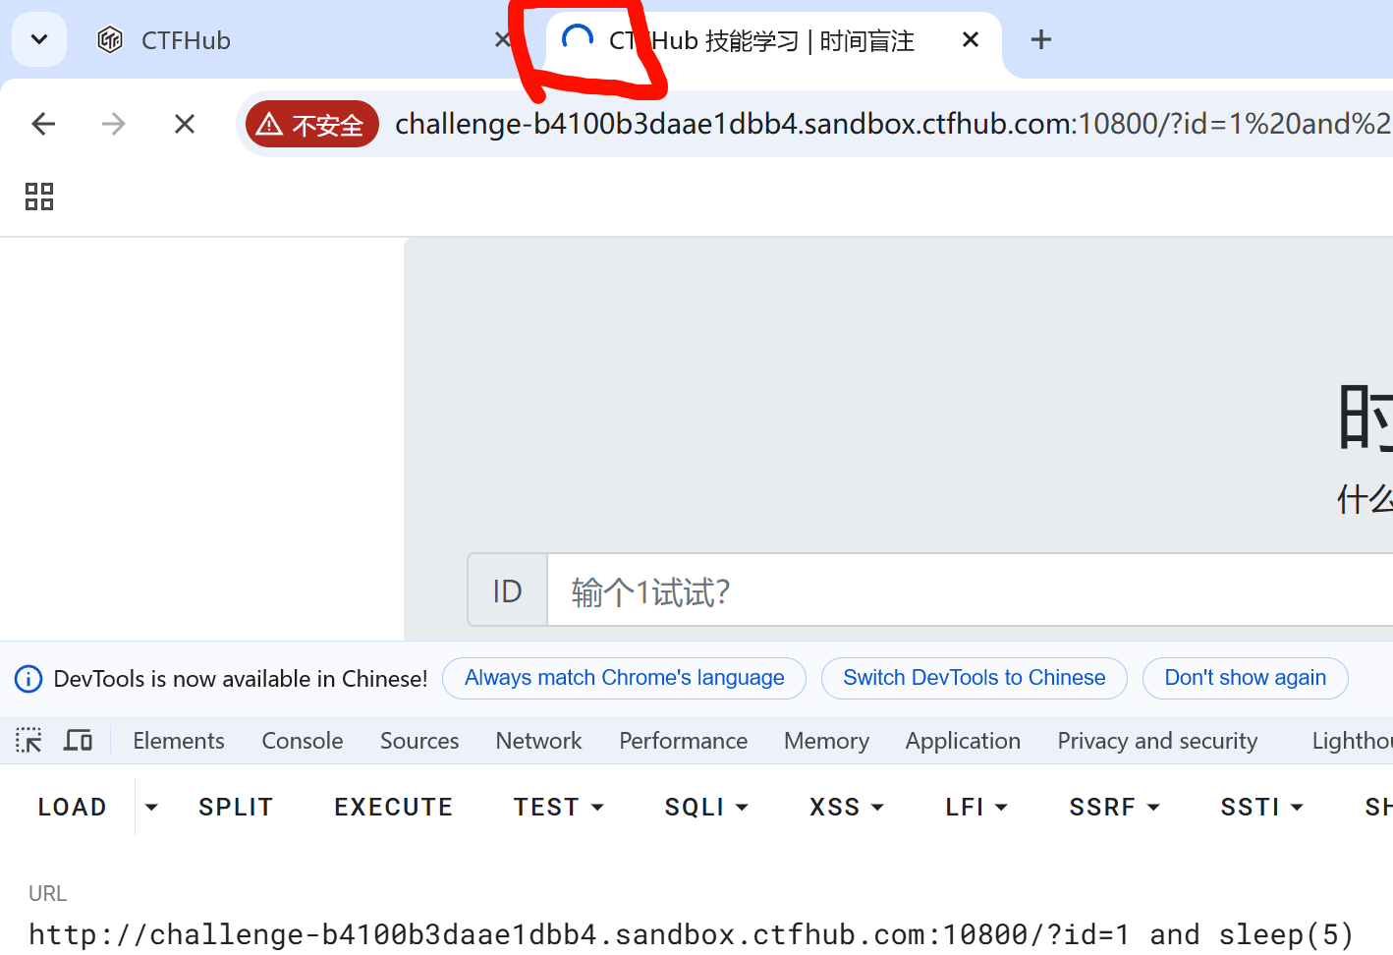The image size is (1393, 955).
Task: Open the Privacy and security panel
Action: (x=1157, y=741)
